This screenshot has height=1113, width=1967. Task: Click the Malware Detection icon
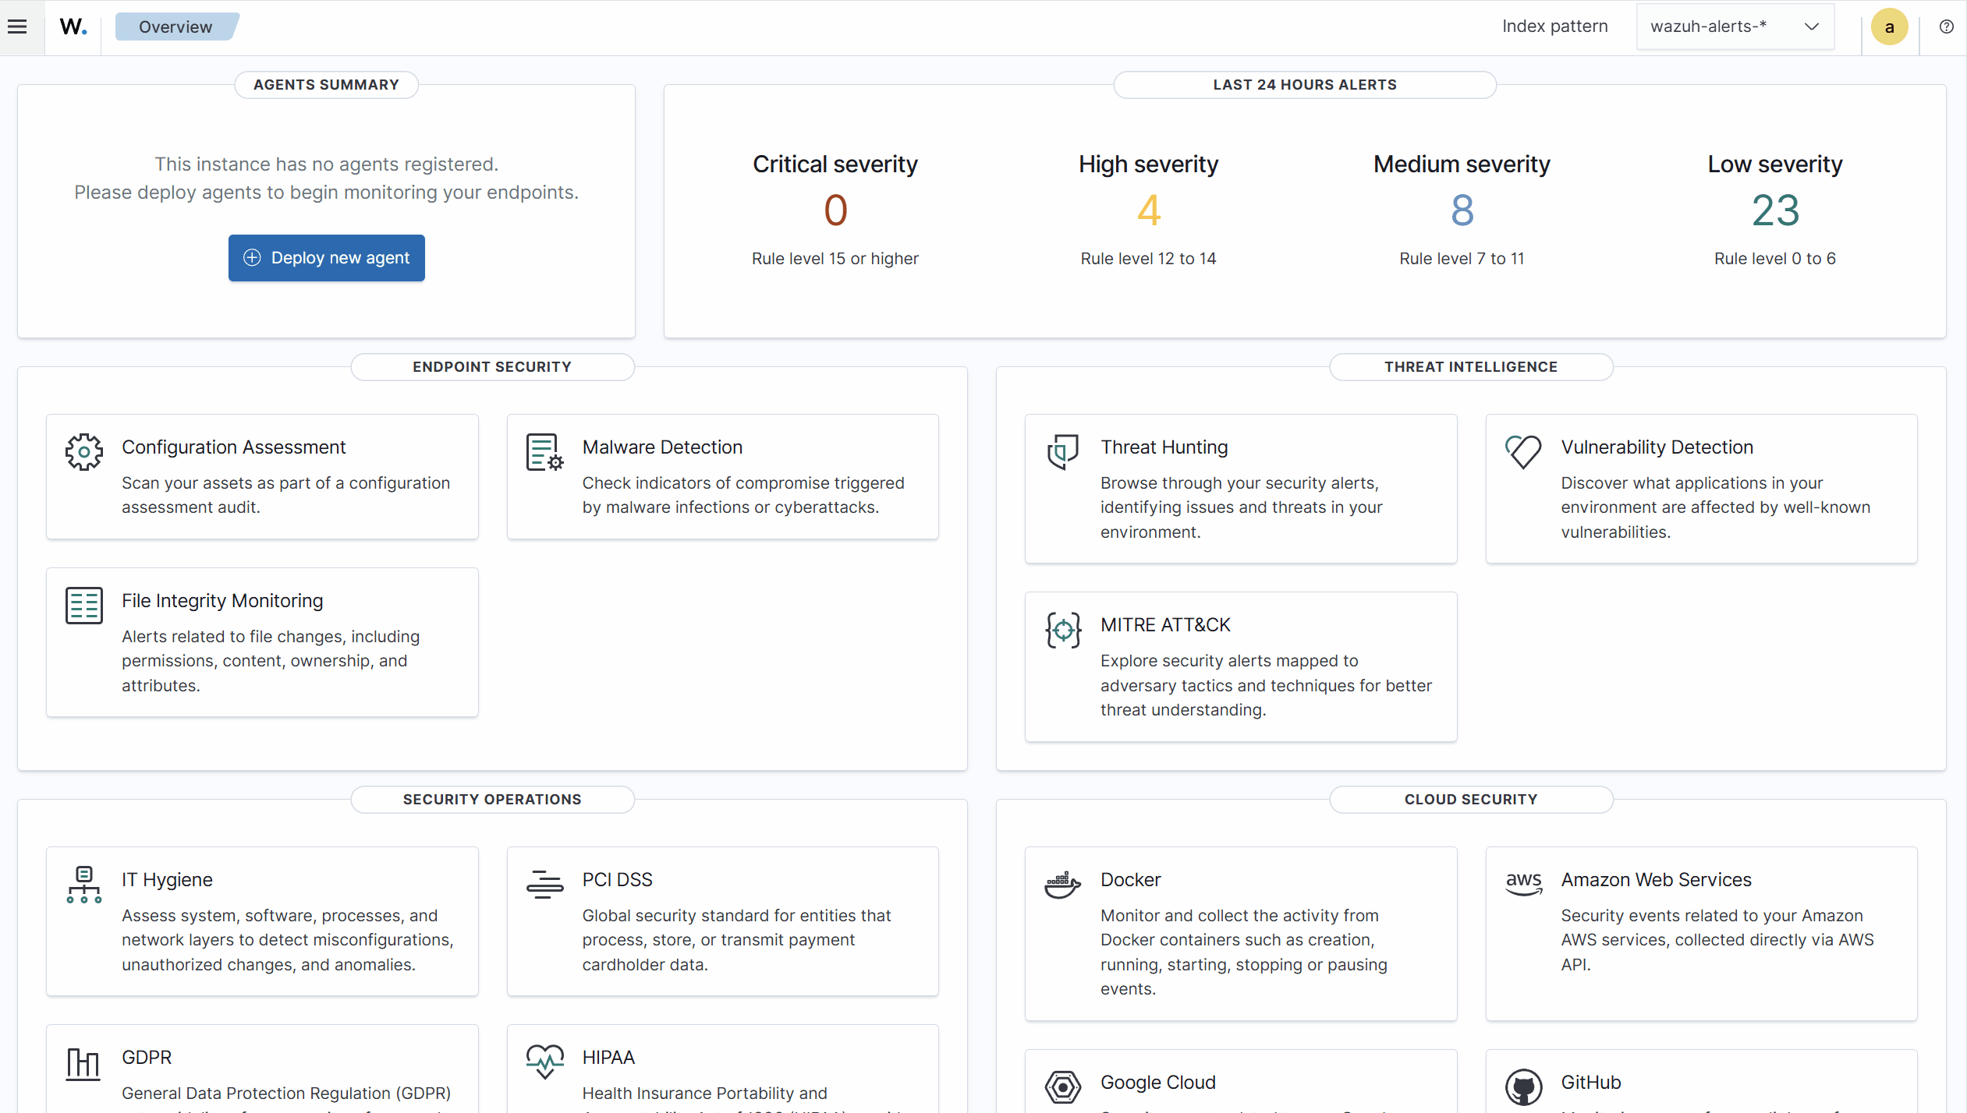pyautogui.click(x=544, y=451)
